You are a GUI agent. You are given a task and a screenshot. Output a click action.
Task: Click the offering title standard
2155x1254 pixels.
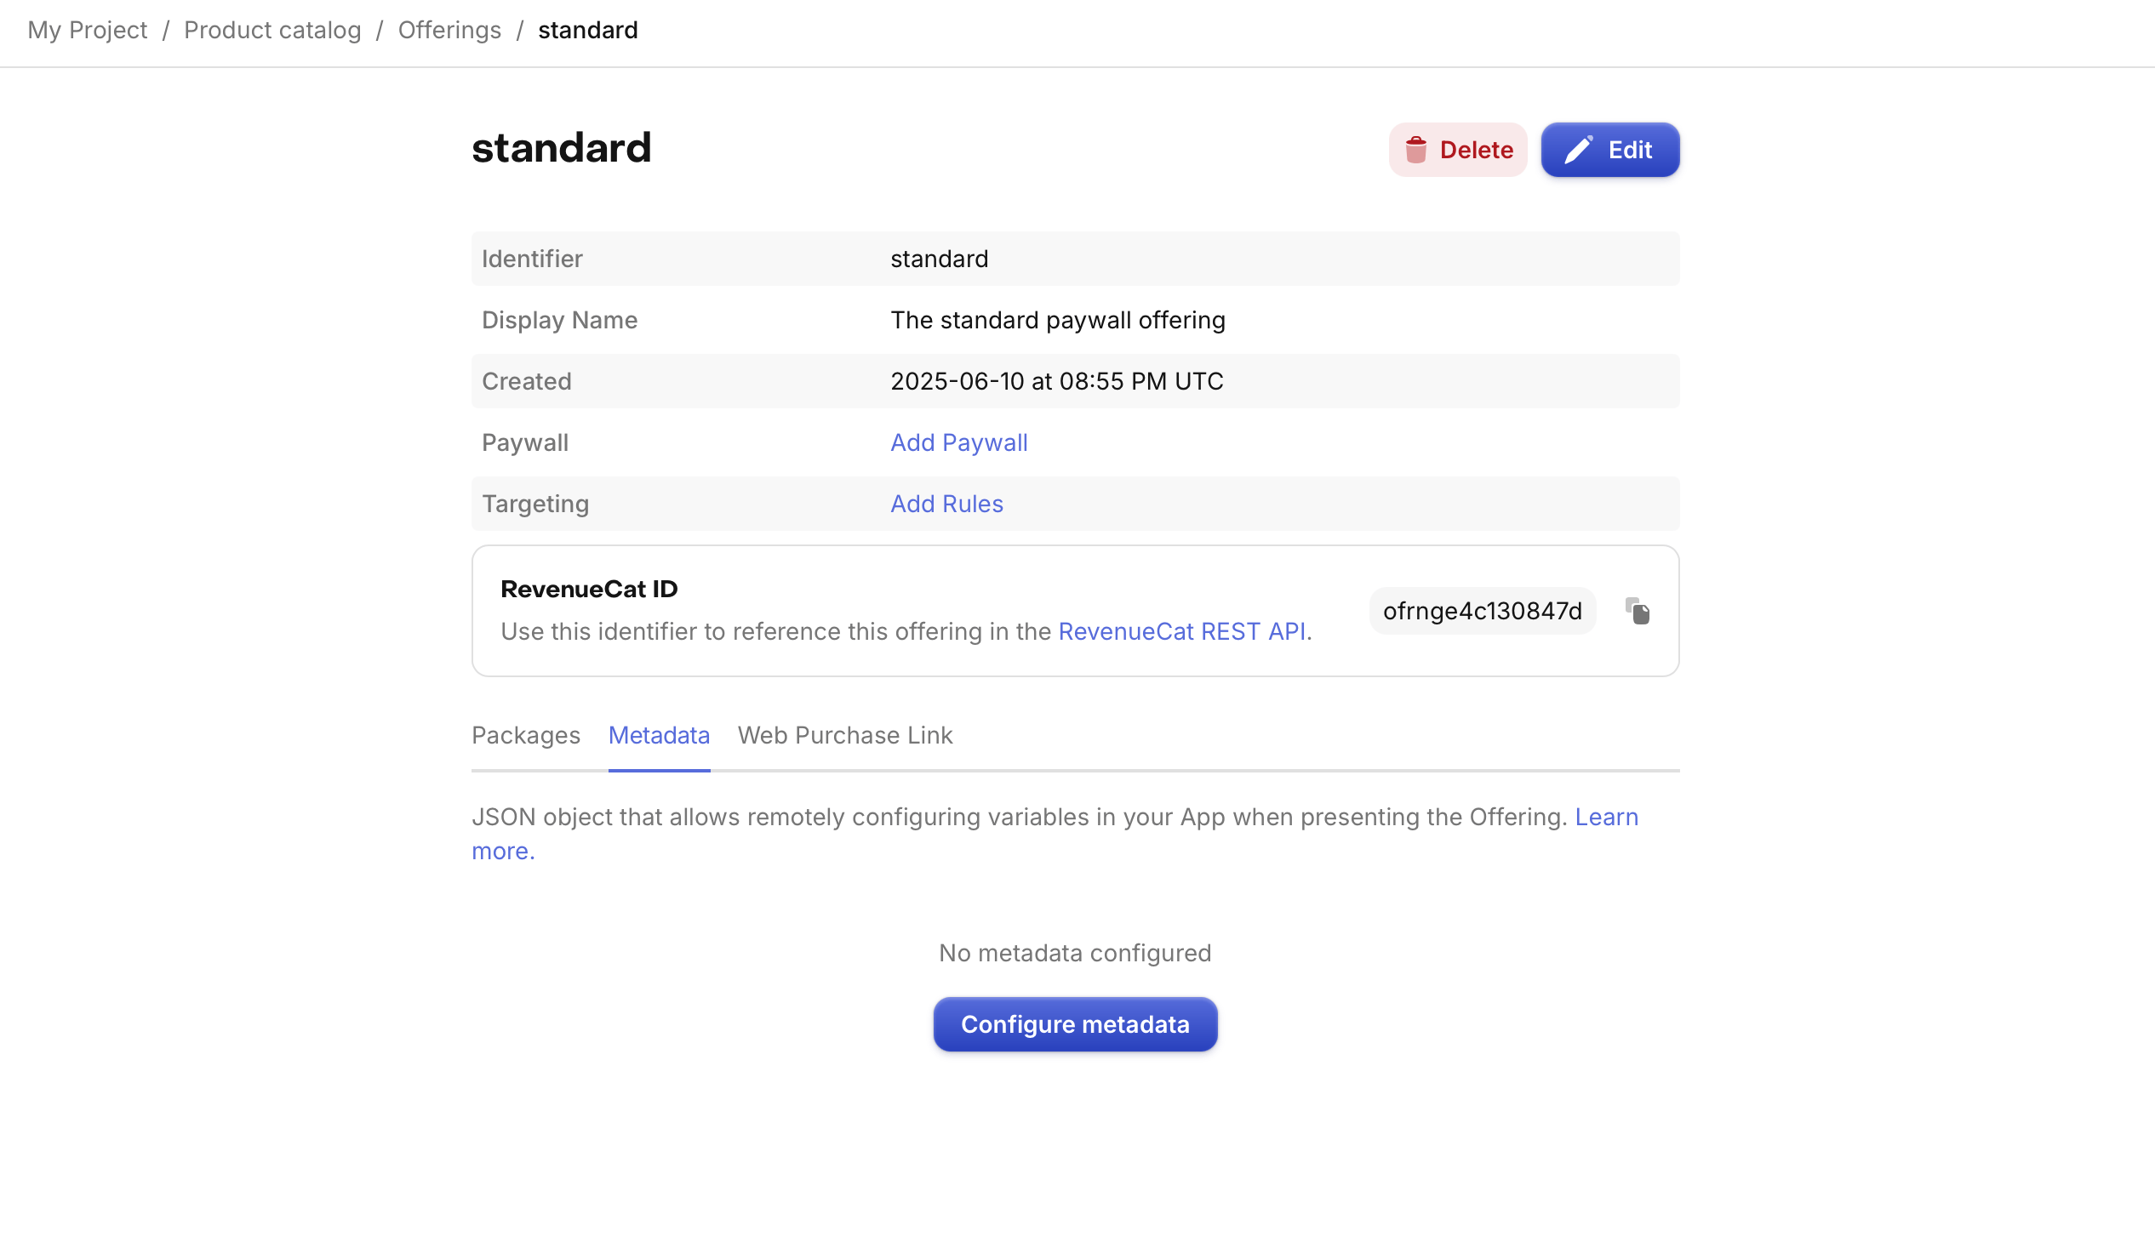click(x=561, y=147)
